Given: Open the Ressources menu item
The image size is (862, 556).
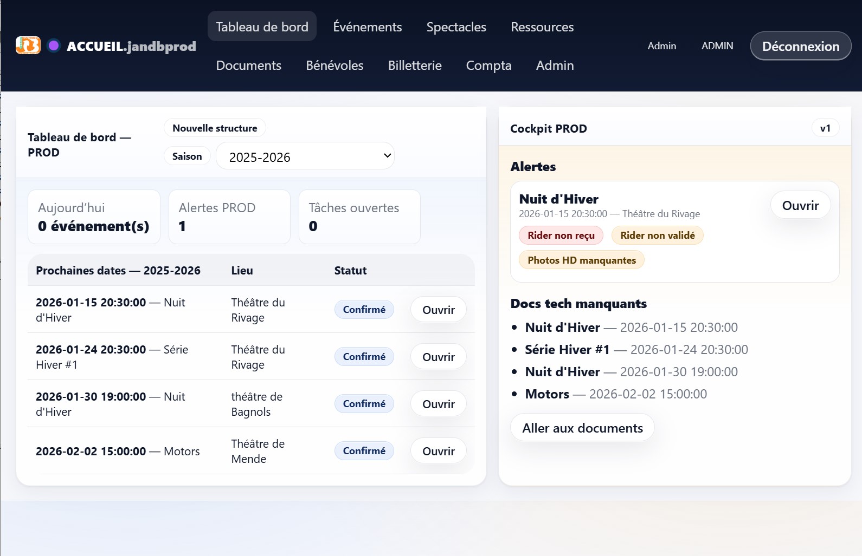Looking at the screenshot, I should [x=542, y=27].
